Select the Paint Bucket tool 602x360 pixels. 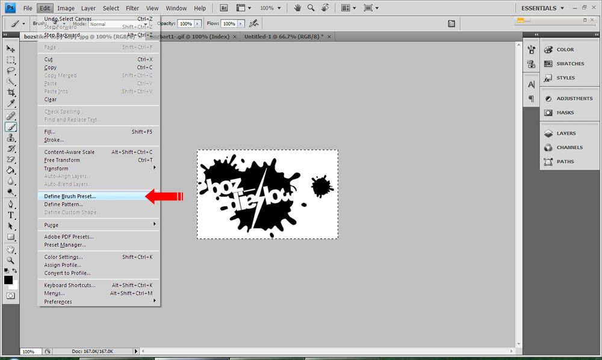click(10, 171)
